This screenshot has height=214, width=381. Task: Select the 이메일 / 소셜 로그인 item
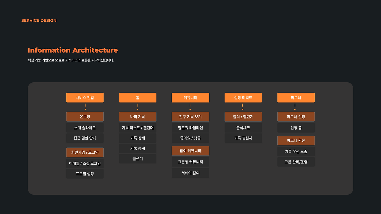pyautogui.click(x=85, y=163)
